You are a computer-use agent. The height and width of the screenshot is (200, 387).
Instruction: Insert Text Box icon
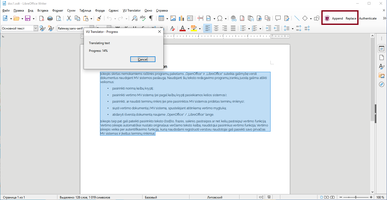190,18
